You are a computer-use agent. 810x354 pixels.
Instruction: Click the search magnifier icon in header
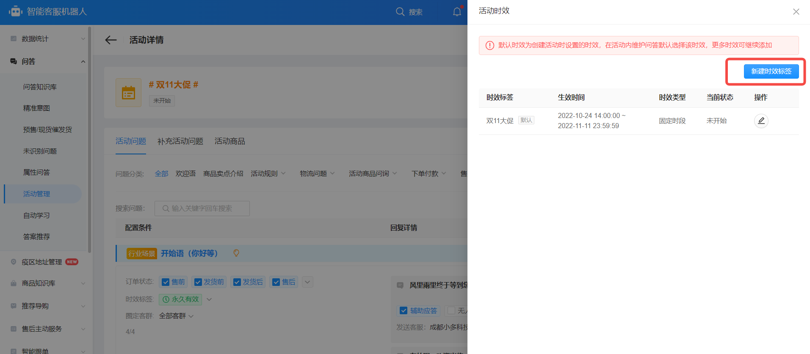click(x=400, y=12)
